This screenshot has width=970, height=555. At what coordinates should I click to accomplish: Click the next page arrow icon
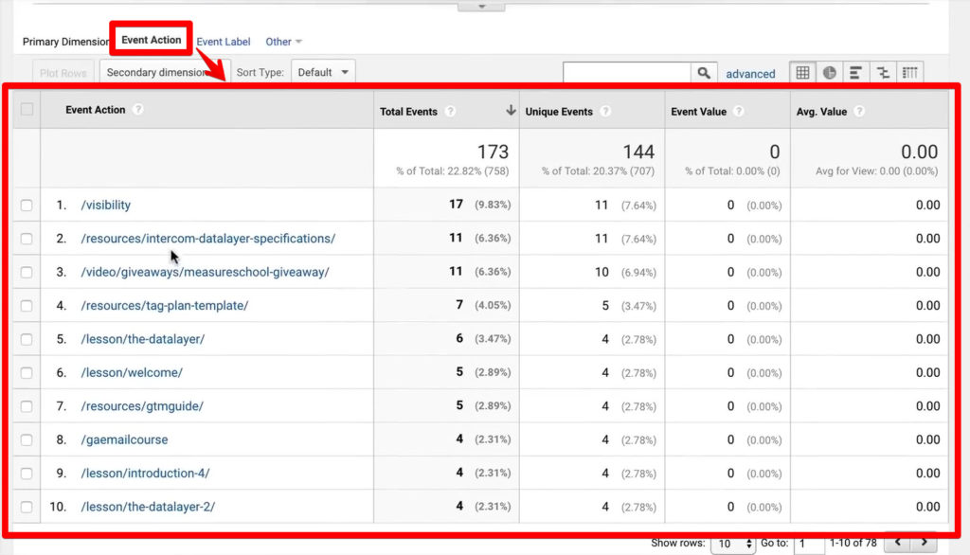coord(923,544)
